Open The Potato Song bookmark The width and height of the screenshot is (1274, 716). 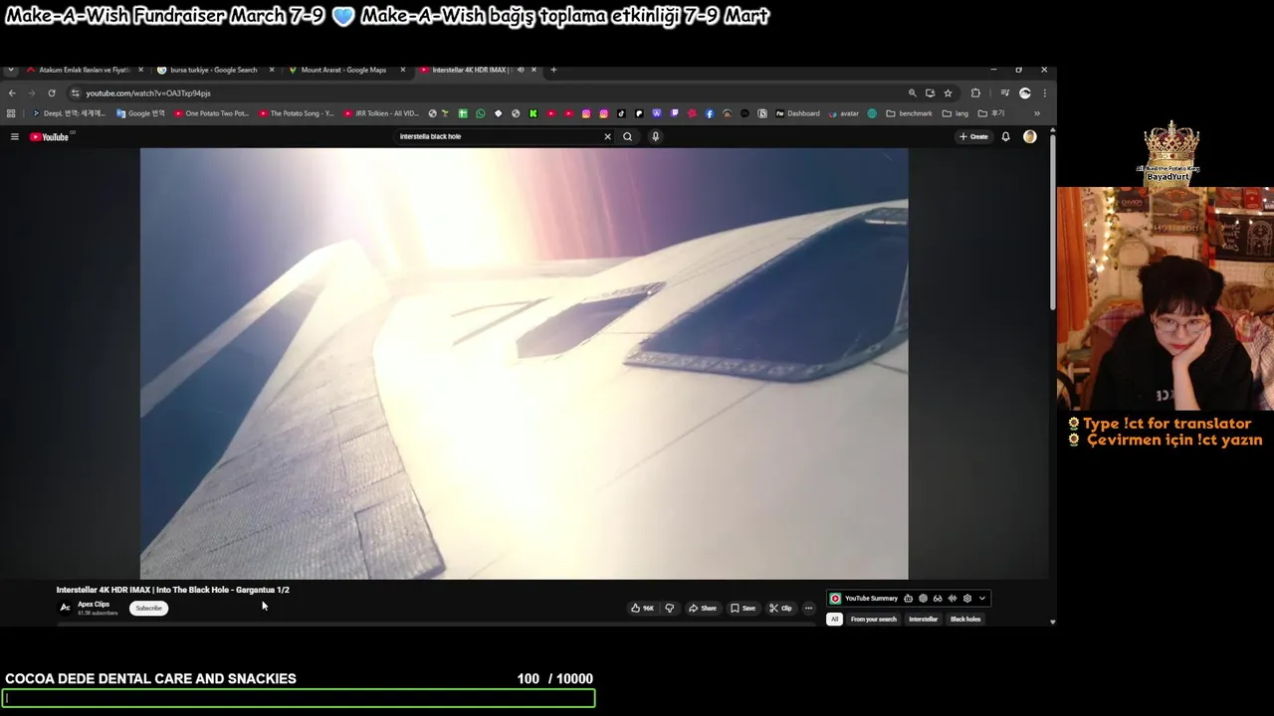[x=297, y=113]
